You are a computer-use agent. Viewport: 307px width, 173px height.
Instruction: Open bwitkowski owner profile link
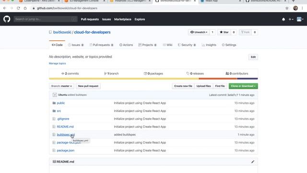pos(62,32)
